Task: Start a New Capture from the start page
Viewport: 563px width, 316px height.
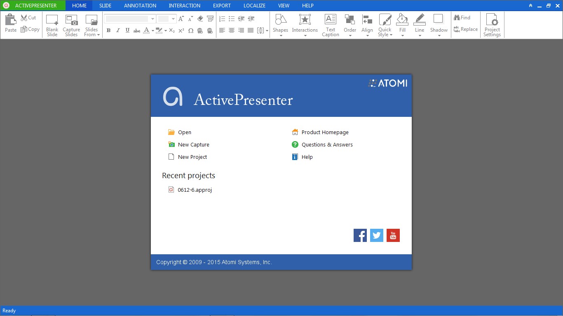Action: (x=189, y=144)
